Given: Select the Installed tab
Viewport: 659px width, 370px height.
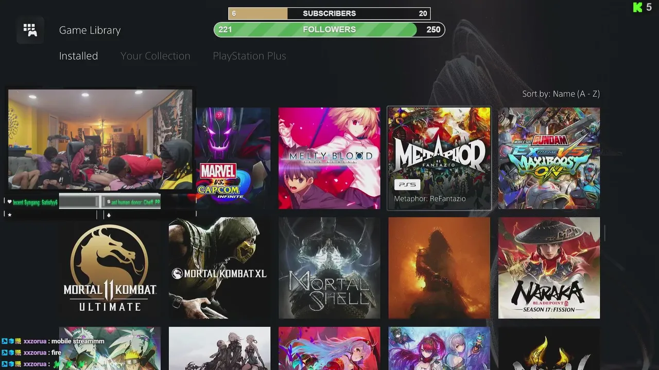Looking at the screenshot, I should coord(78,56).
